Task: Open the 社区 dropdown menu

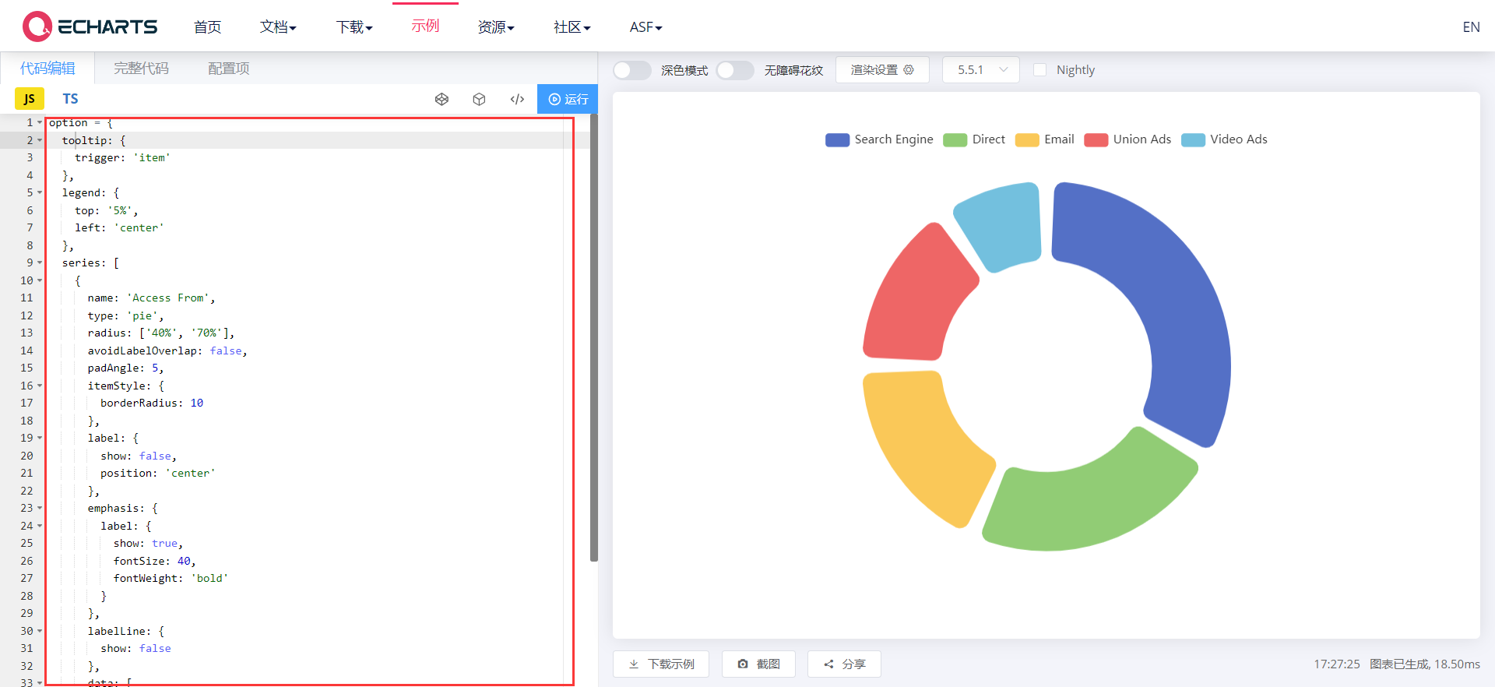Action: [572, 27]
